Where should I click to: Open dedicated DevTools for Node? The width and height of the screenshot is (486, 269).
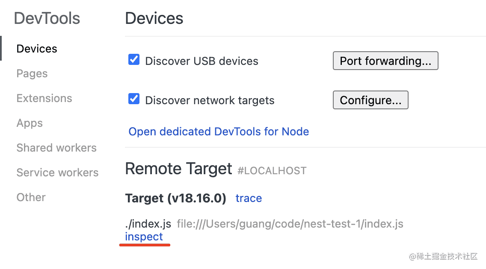(x=219, y=132)
